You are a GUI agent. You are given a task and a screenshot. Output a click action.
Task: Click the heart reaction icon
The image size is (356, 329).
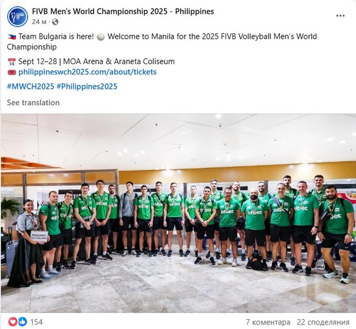click(x=13, y=322)
